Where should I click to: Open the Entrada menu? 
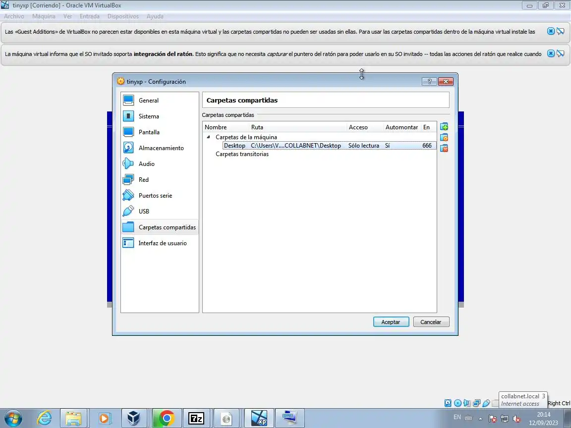tap(90, 16)
